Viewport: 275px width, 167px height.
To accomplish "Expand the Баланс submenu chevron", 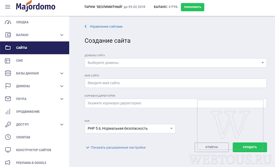I will pos(62,35).
